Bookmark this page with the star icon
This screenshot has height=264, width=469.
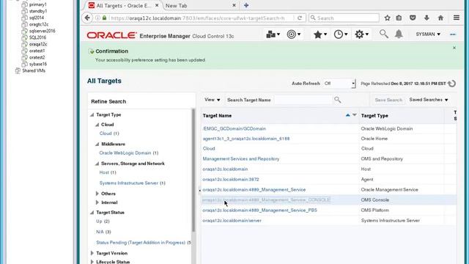pyautogui.click(x=388, y=18)
